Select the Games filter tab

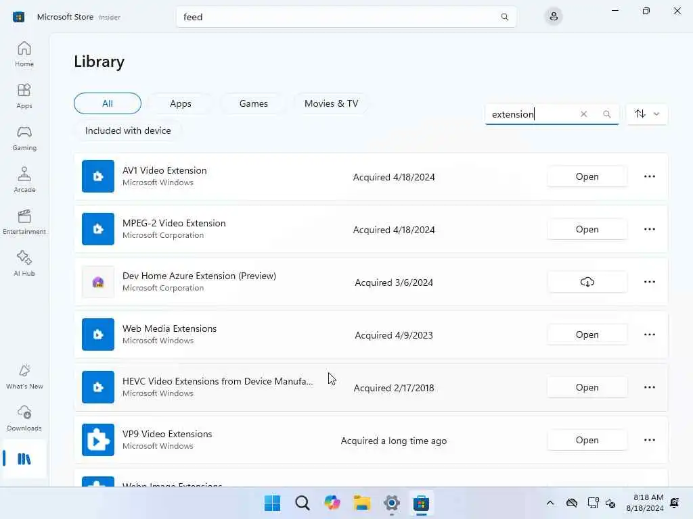(253, 103)
